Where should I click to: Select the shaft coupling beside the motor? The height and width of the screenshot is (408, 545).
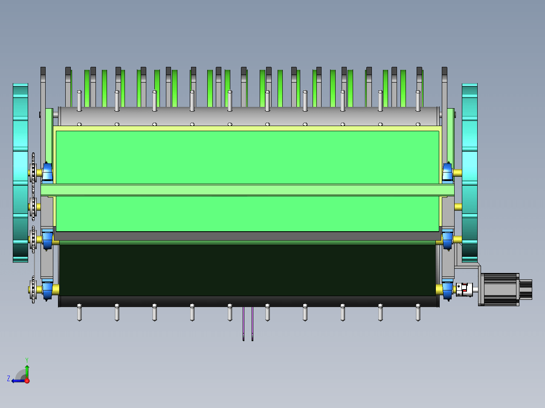[464, 289]
